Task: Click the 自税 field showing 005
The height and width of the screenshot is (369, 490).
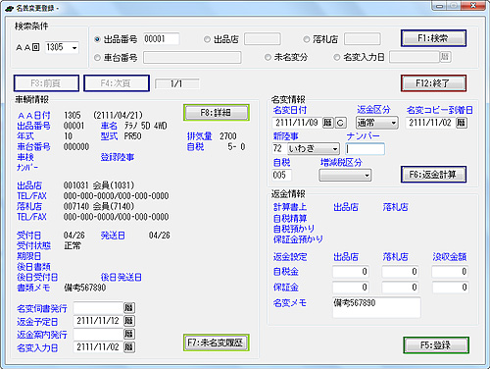Action: 281,175
